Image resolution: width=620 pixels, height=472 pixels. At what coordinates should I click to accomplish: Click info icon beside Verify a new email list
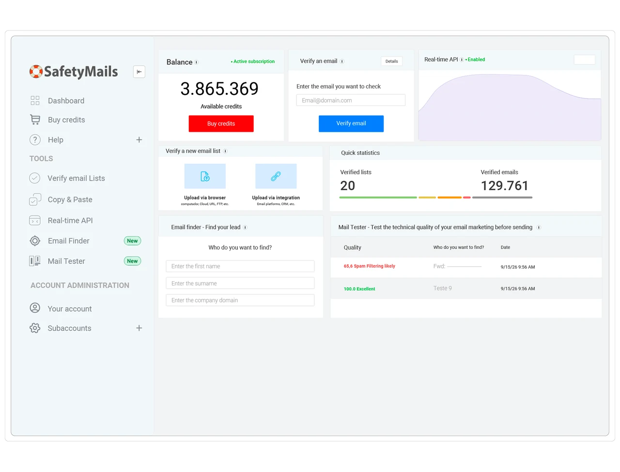[225, 151]
